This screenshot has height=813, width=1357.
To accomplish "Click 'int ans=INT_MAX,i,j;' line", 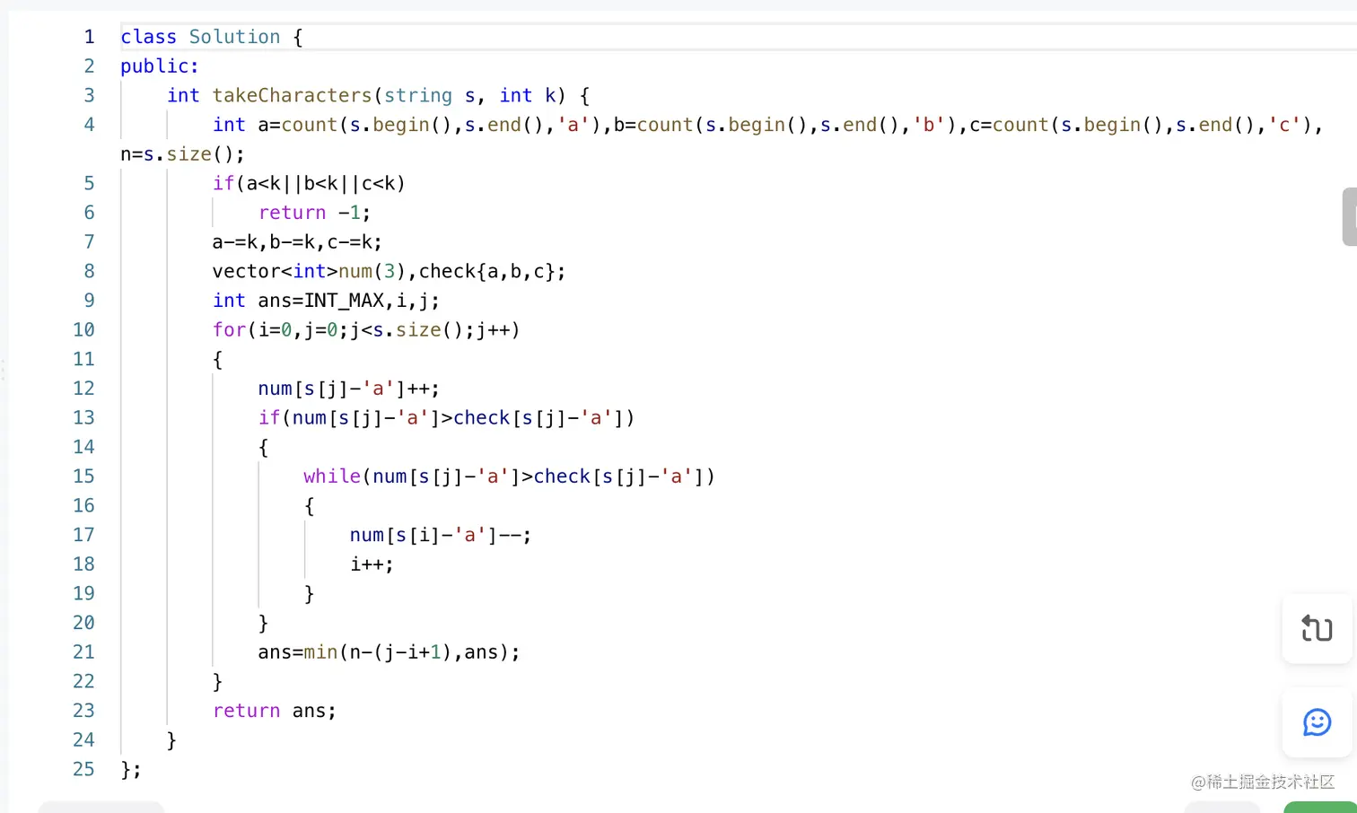I will tap(326, 301).
